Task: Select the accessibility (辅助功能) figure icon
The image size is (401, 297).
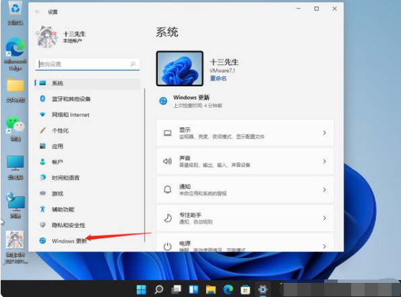Action: [42, 209]
